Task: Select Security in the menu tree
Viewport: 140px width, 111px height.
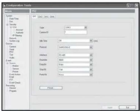Action: (13, 24)
